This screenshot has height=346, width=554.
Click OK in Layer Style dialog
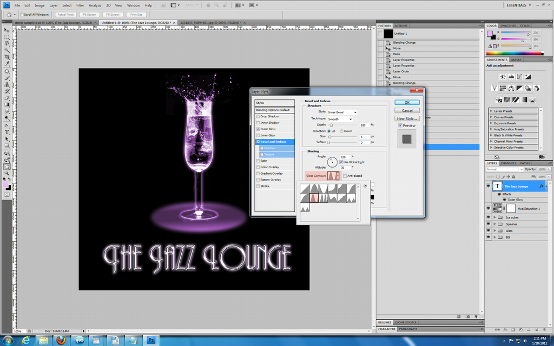pos(407,102)
